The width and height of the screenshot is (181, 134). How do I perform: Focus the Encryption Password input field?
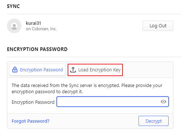pos(113,102)
